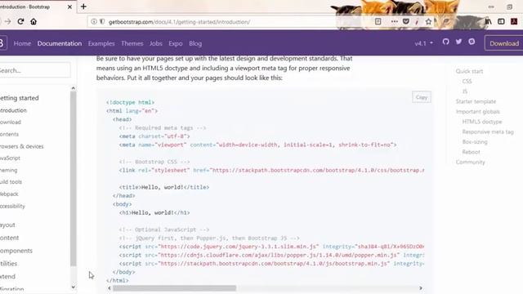The image size is (523, 294).
Task: Open Themes in Bootstrap navbar
Action: tap(132, 43)
